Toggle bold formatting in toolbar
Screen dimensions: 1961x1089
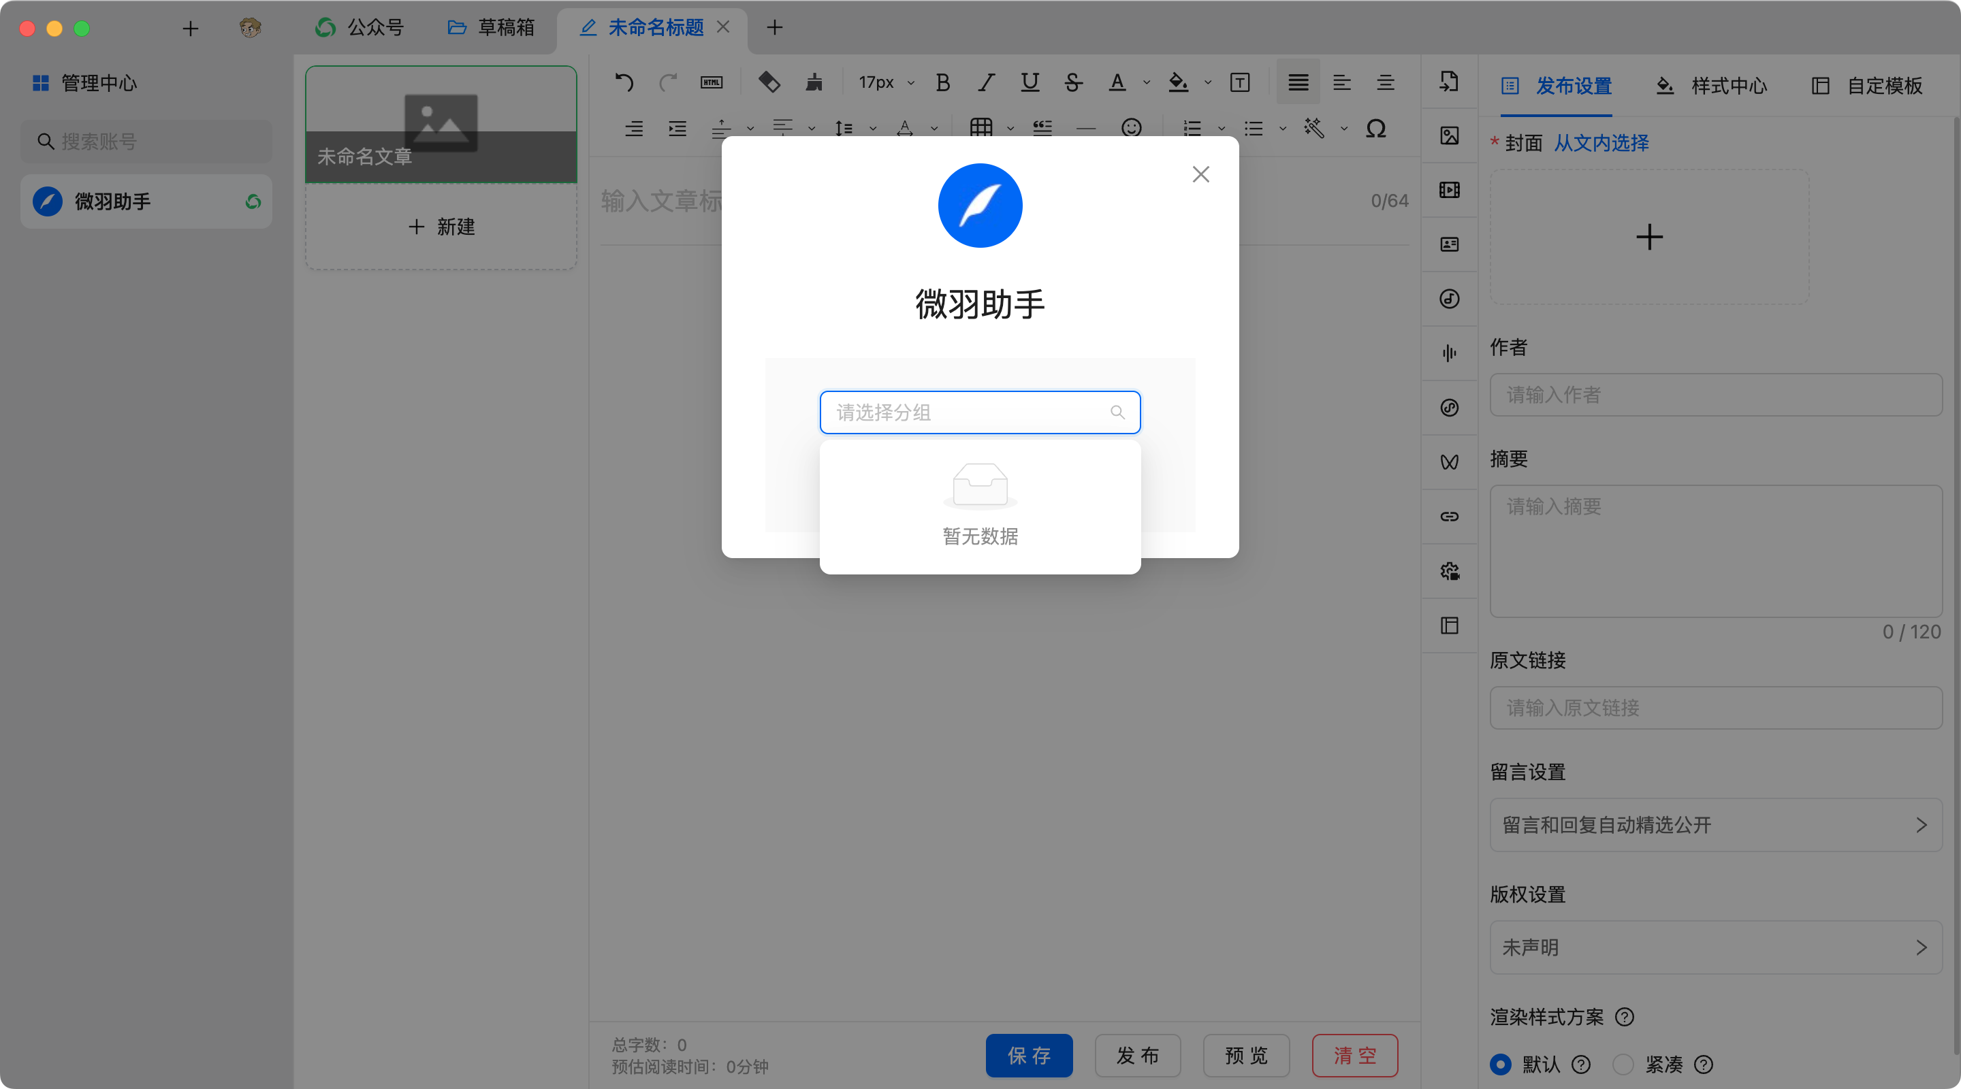click(x=942, y=82)
